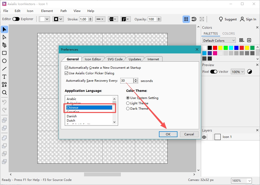Click the pixel grid icon beside snap

[202, 19]
